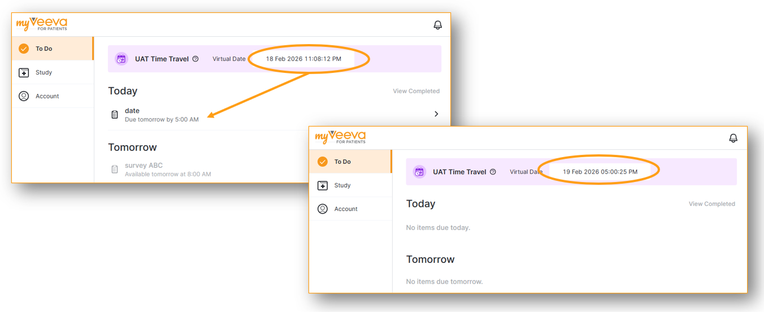764x312 pixels.
Task: Click the help icon beside 18 Feb Virtual Date
Action: point(196,59)
